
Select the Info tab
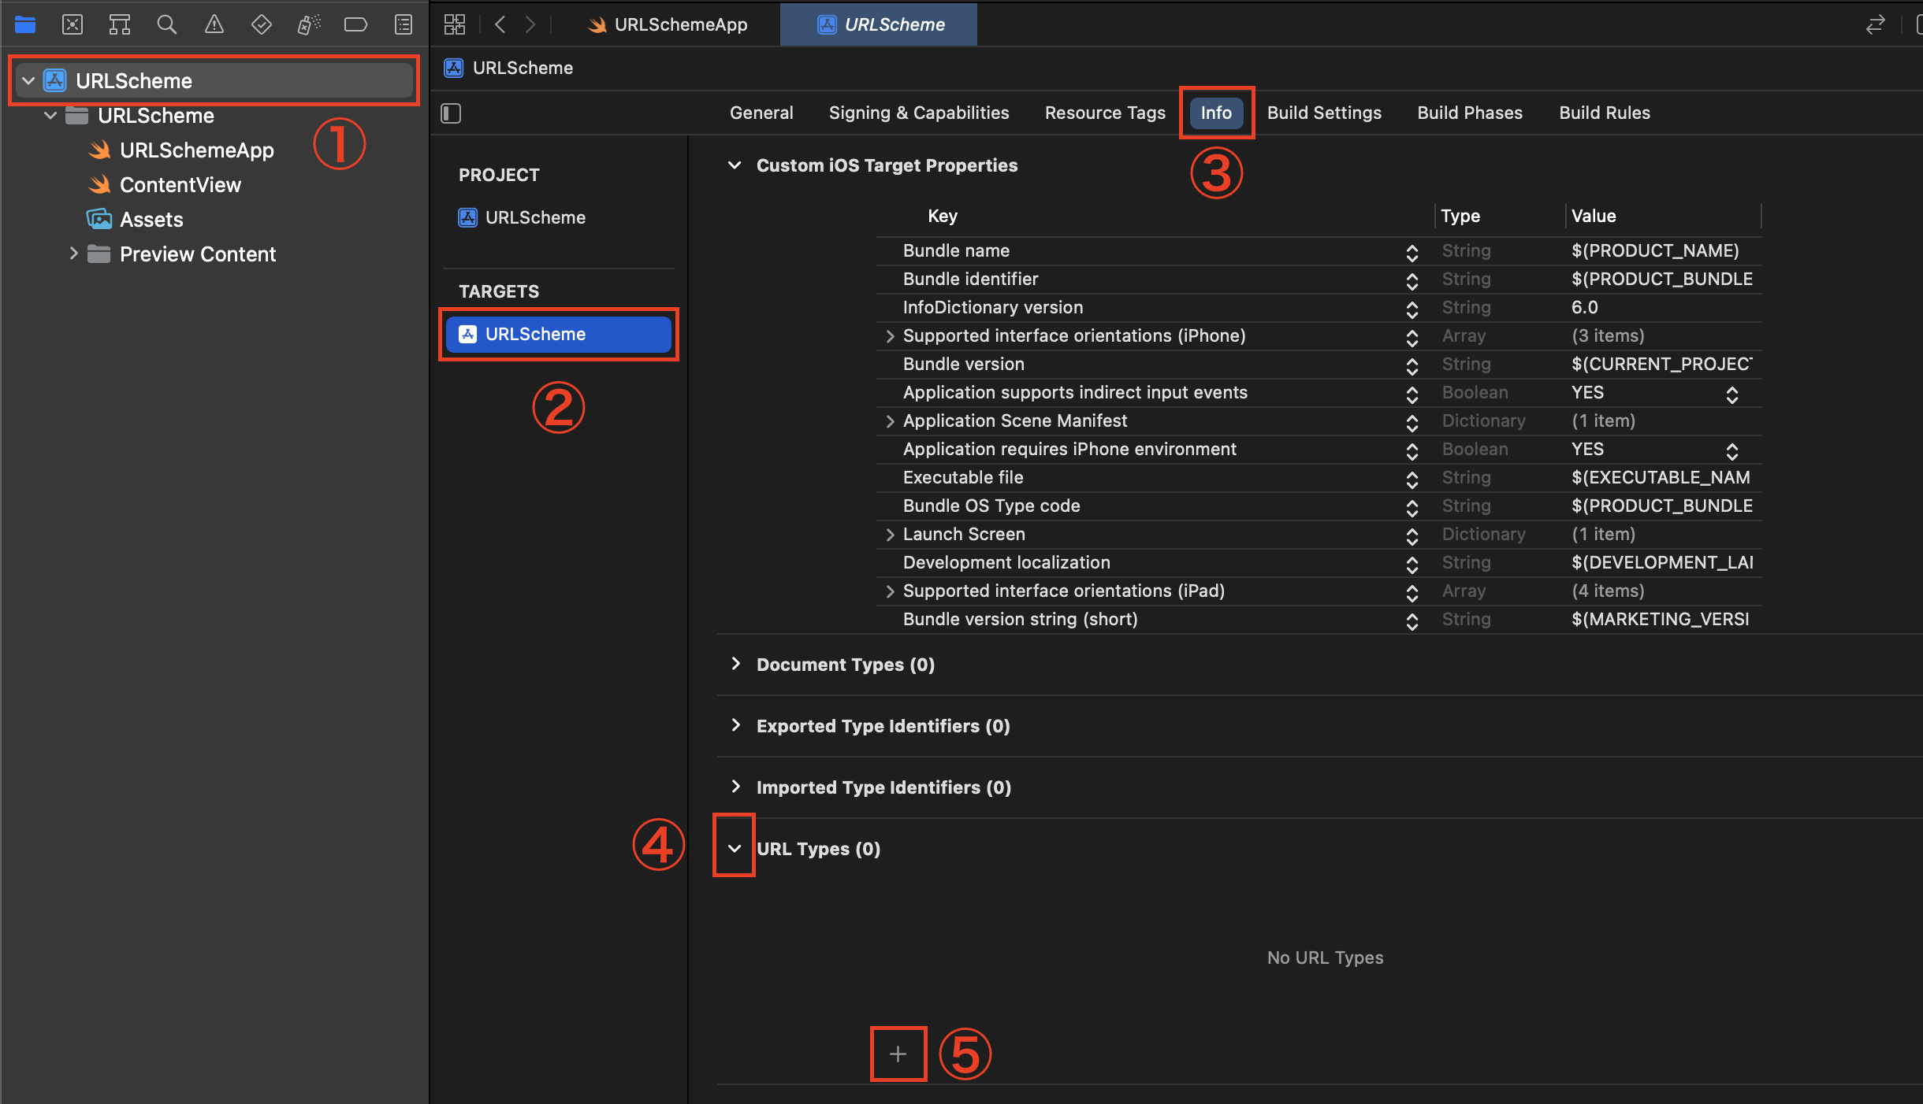coord(1216,113)
